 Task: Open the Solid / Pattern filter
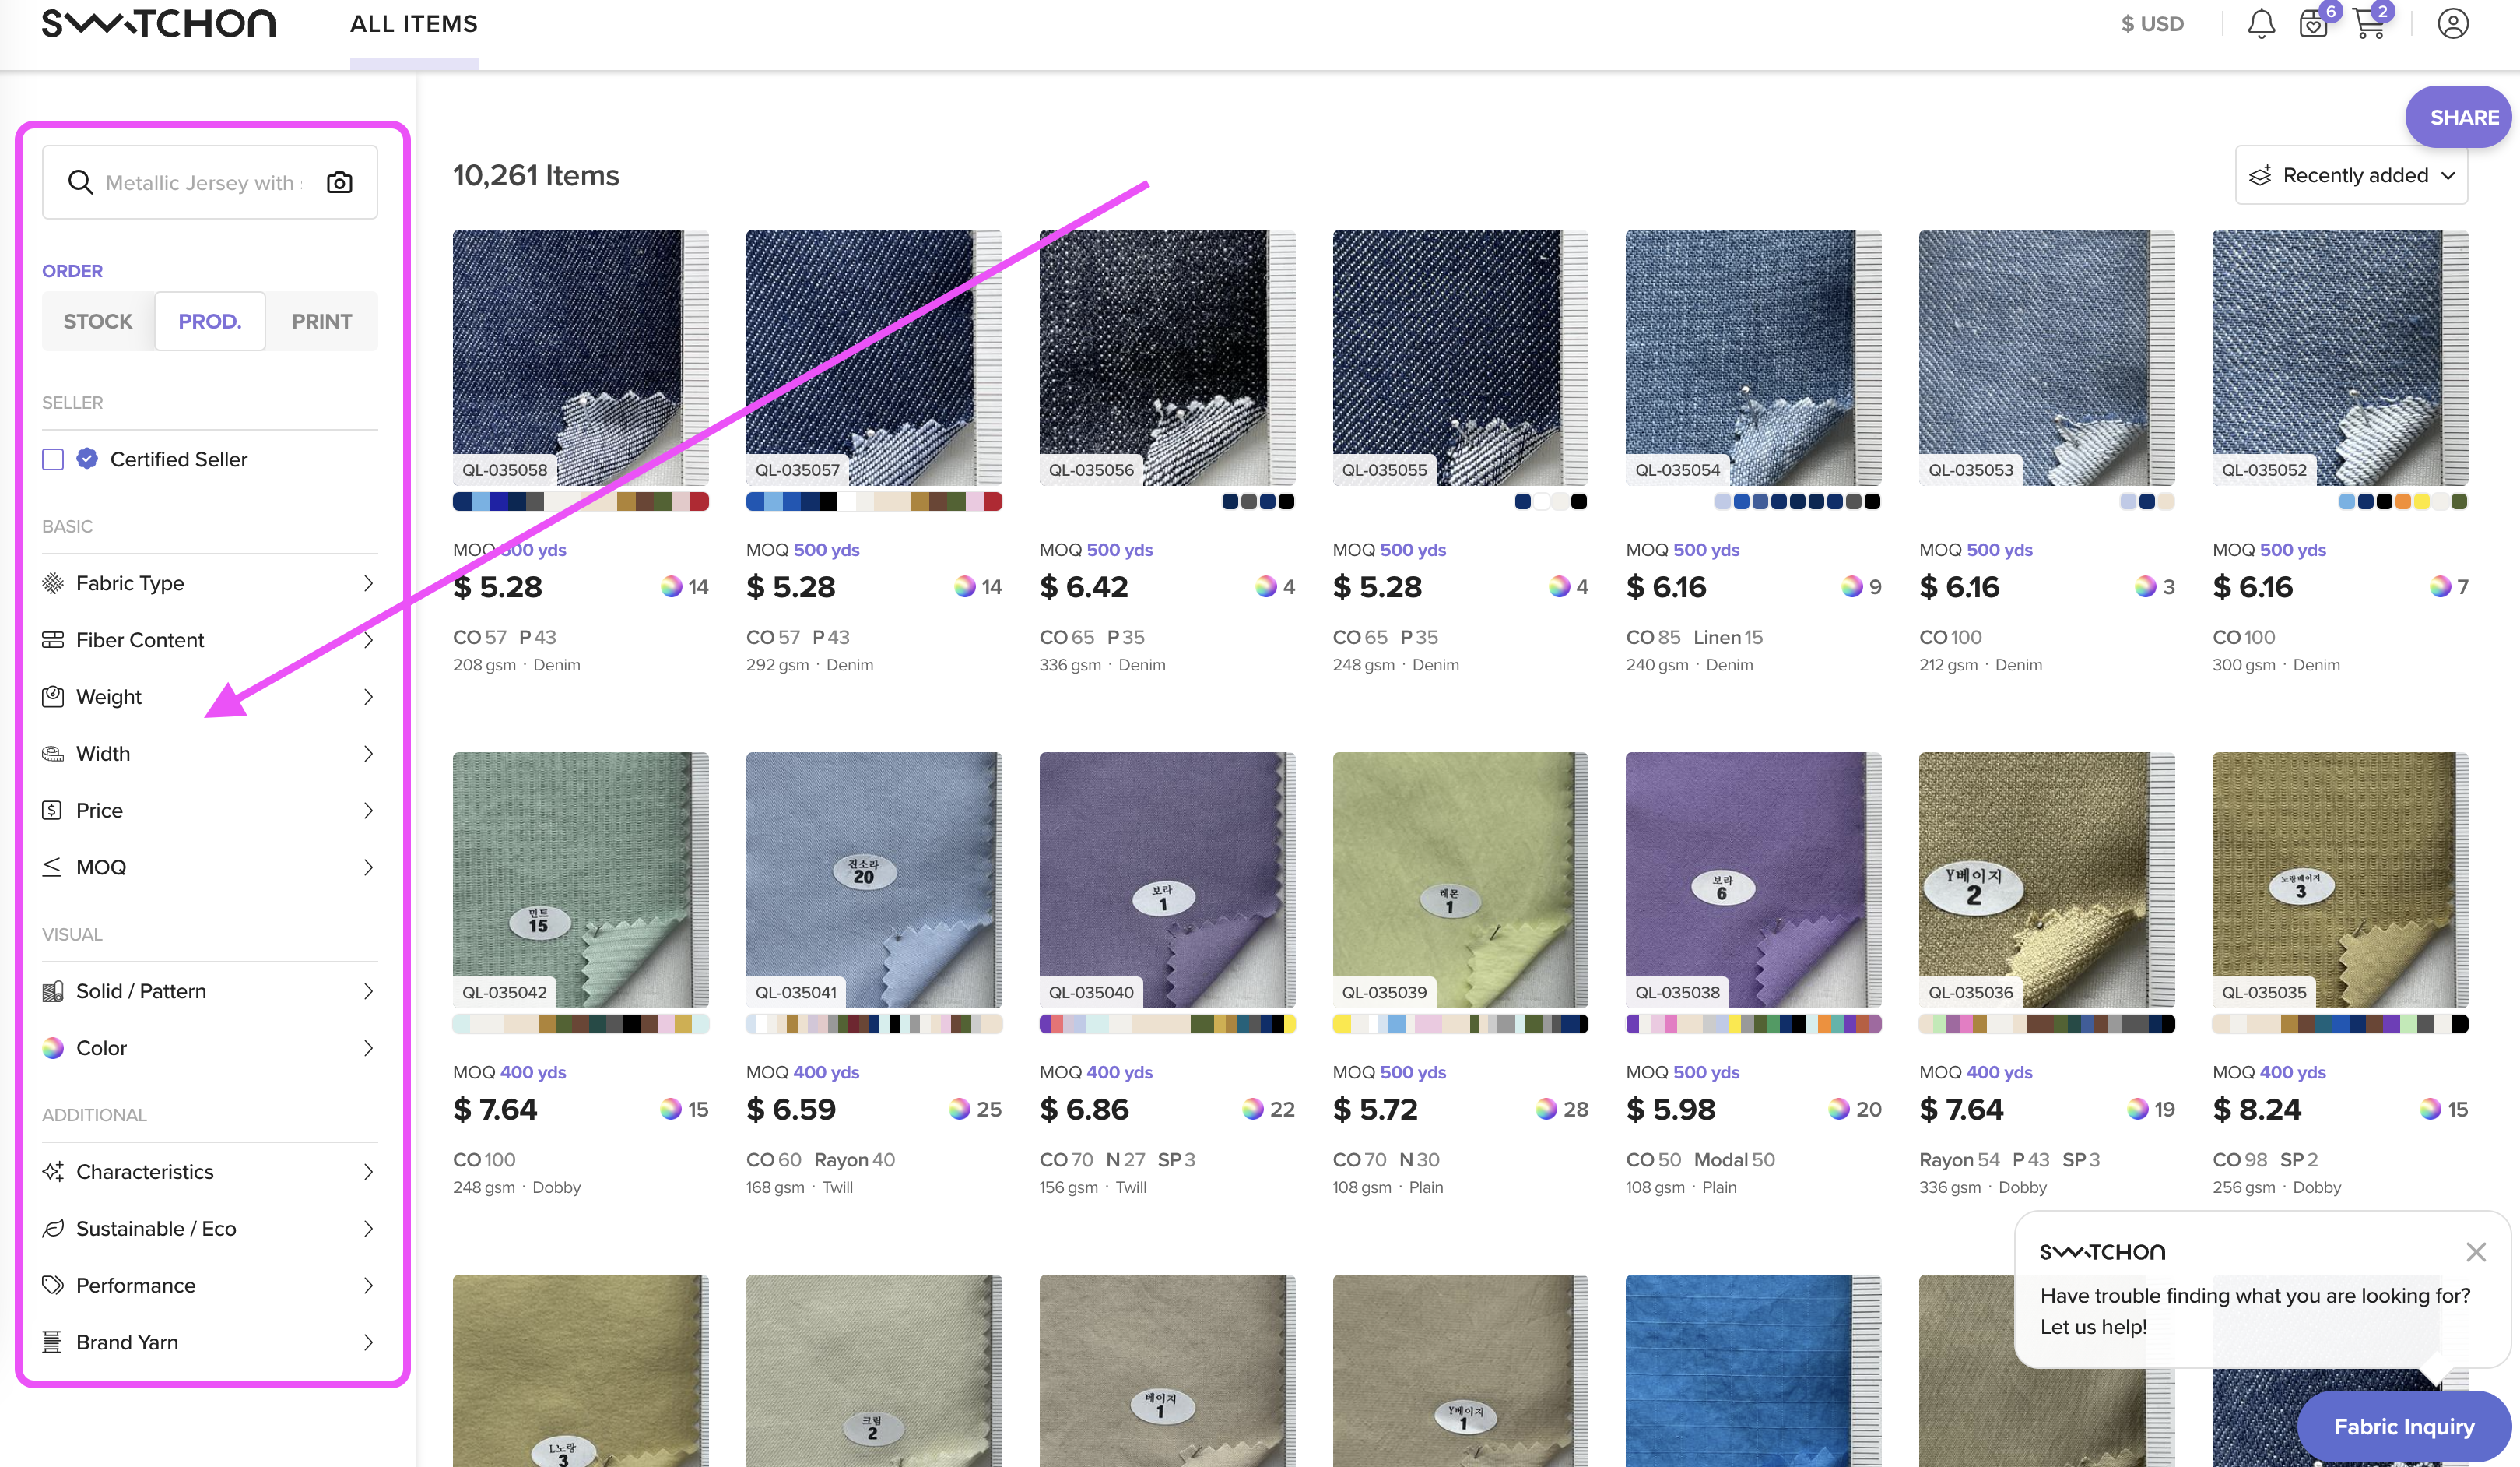(x=210, y=992)
